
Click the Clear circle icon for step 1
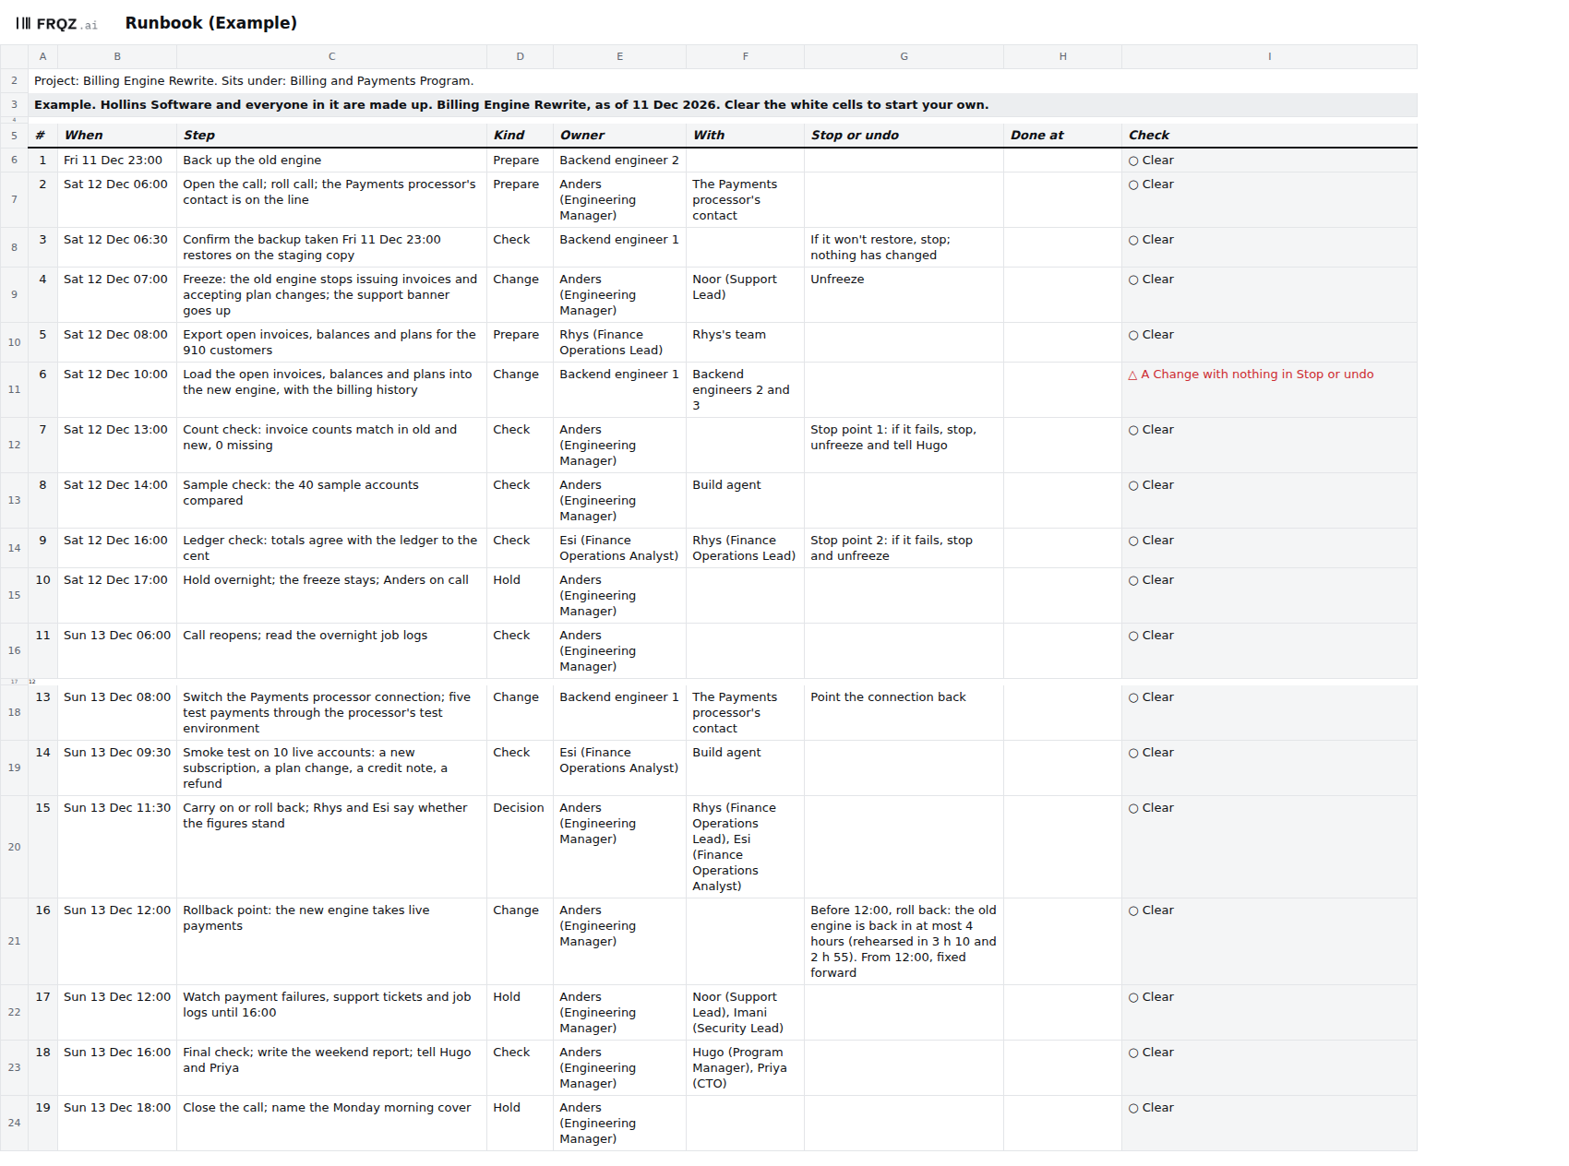click(1133, 161)
